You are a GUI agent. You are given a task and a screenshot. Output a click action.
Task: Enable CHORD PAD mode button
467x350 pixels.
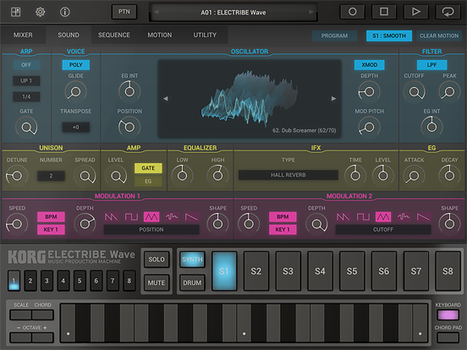(448, 337)
